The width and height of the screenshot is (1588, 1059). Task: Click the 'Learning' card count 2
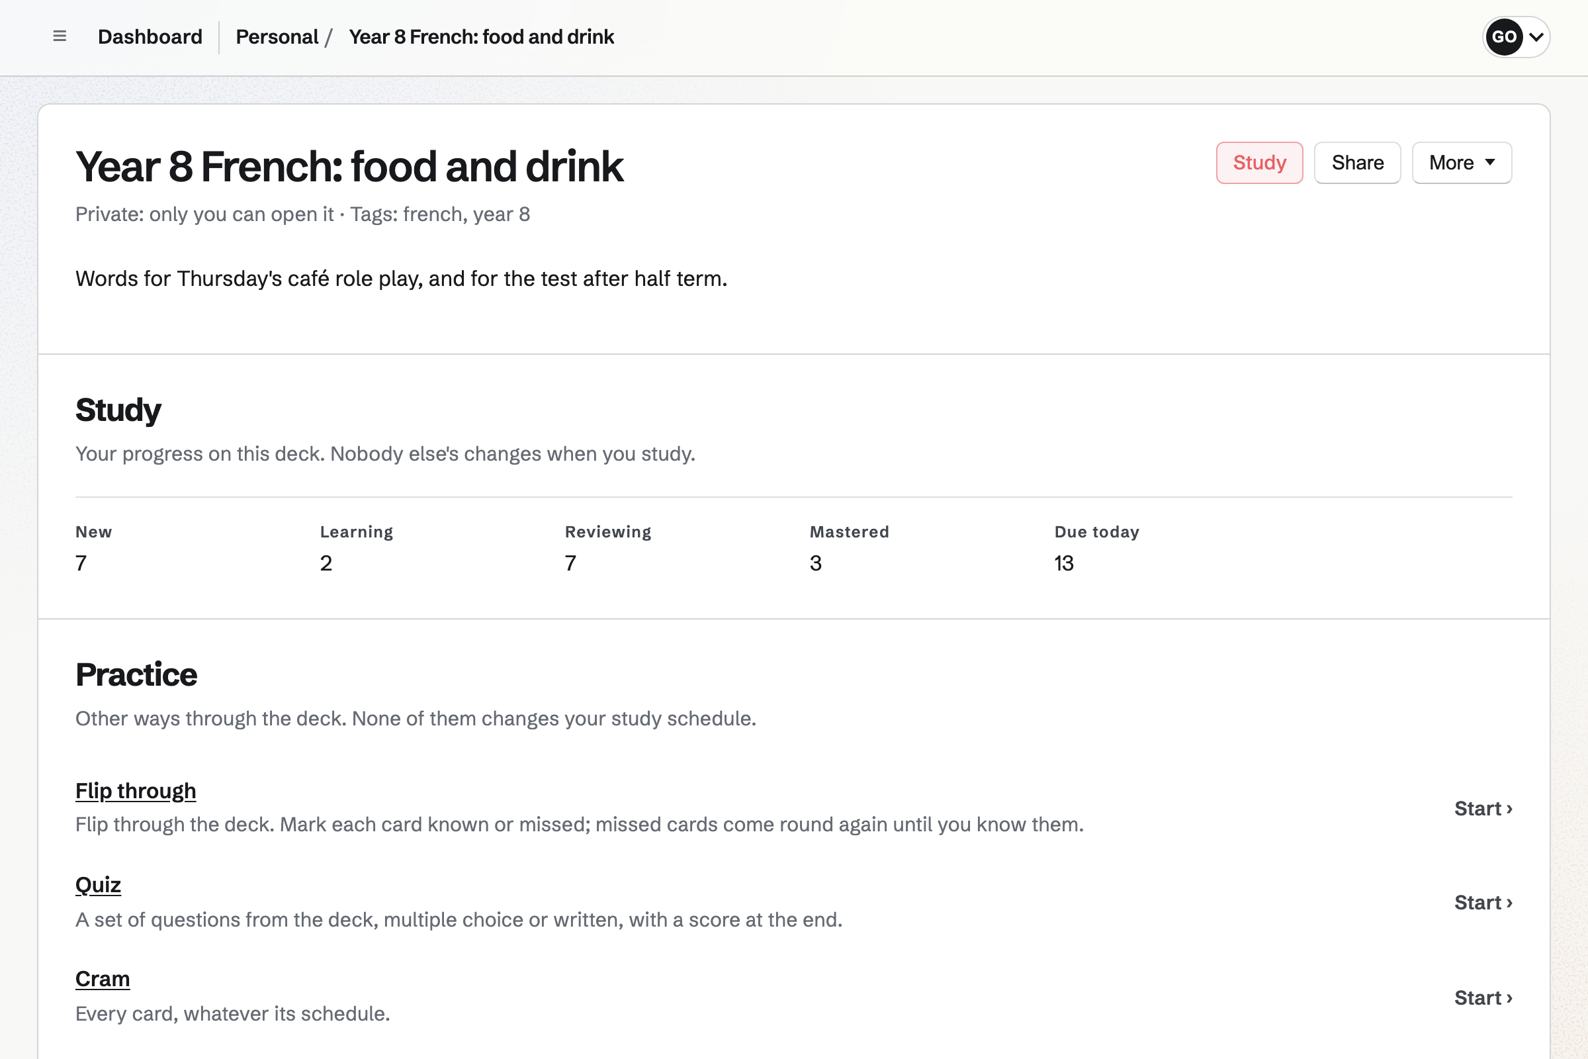(326, 563)
